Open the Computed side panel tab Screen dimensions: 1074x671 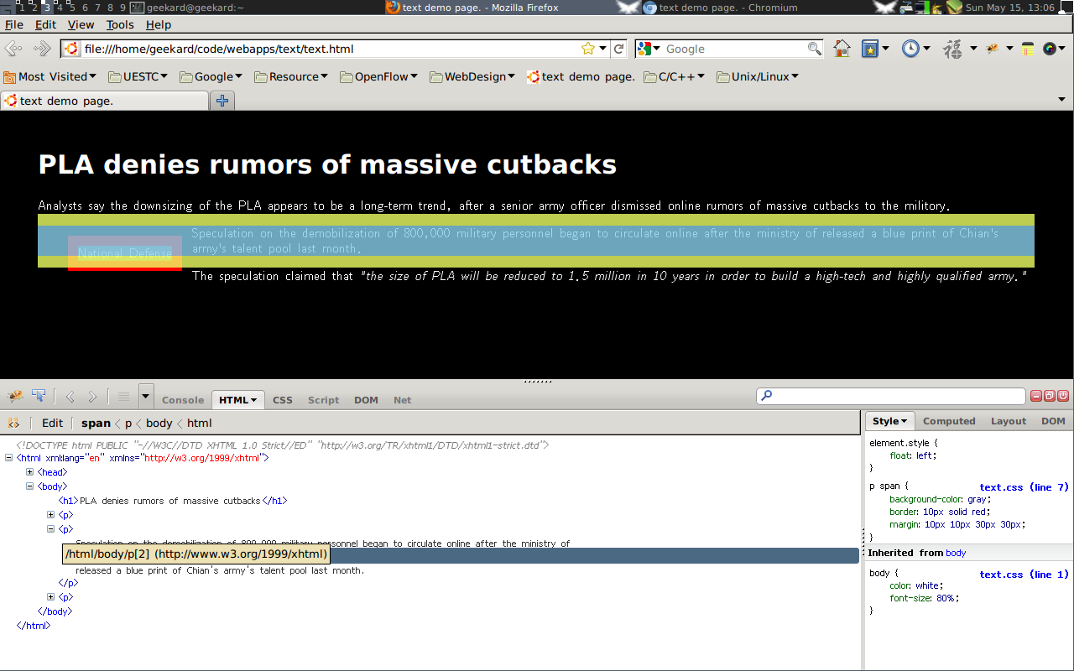point(949,421)
